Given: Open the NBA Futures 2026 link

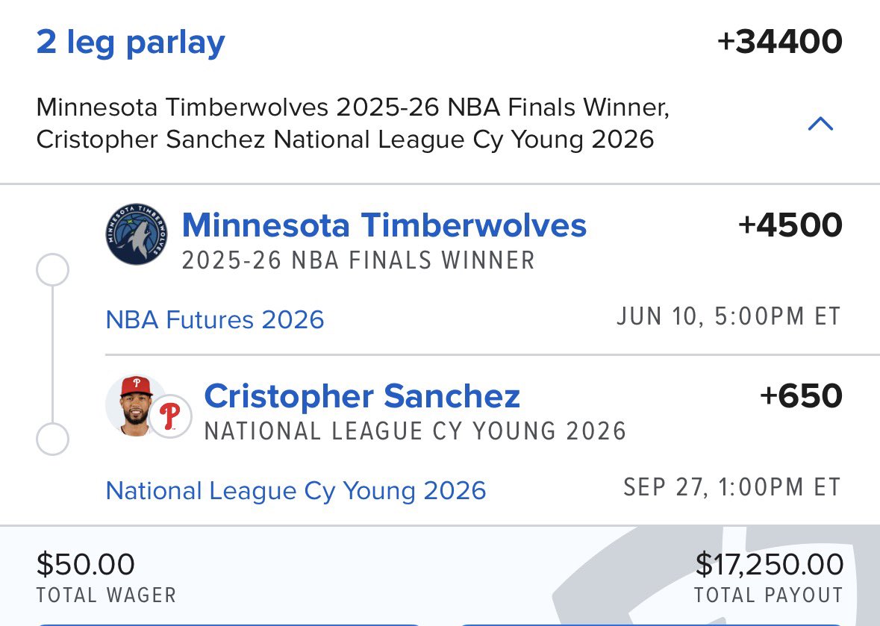Looking at the screenshot, I should click(x=215, y=320).
